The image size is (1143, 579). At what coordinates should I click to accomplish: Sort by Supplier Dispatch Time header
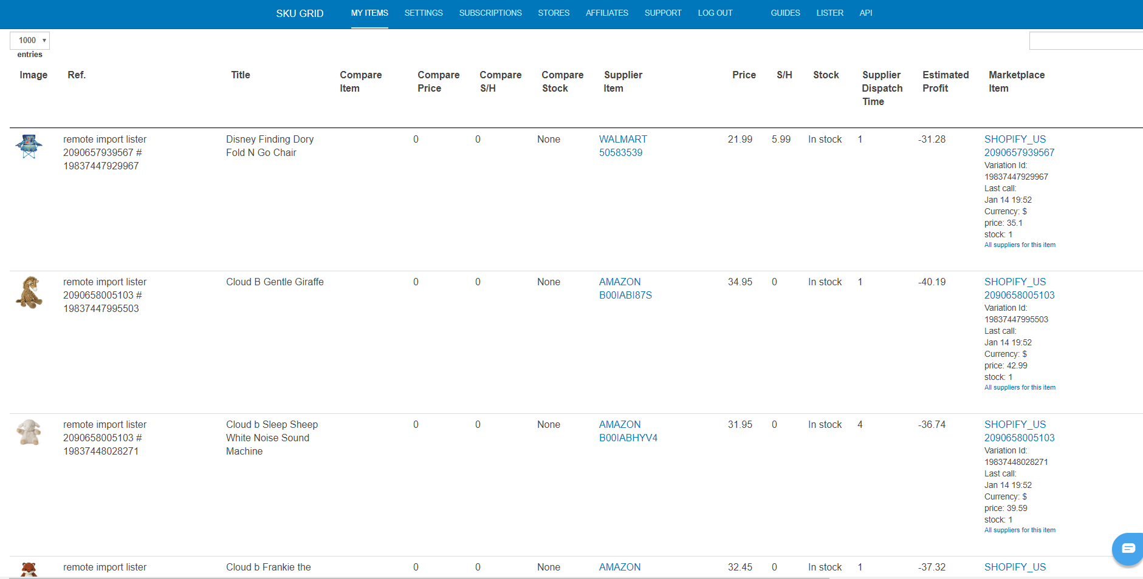click(x=882, y=88)
